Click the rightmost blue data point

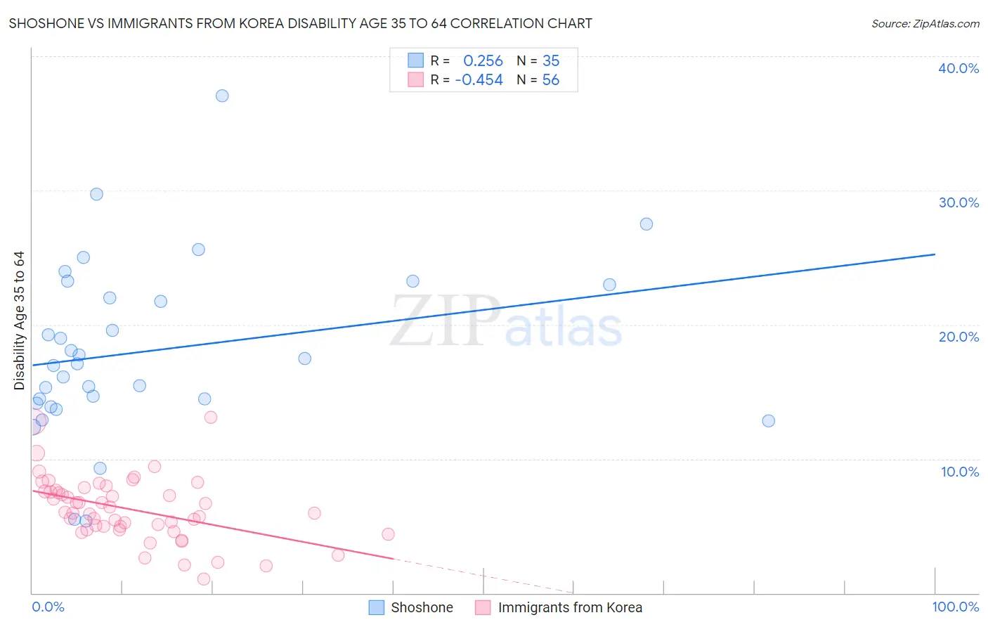click(769, 421)
